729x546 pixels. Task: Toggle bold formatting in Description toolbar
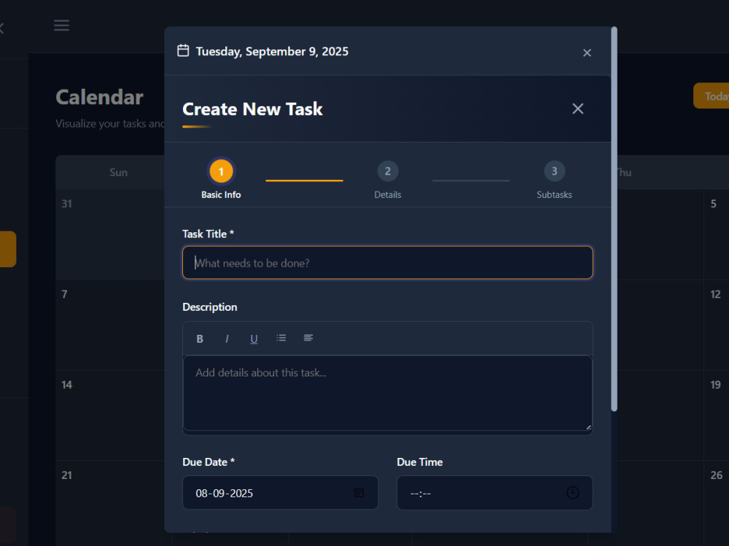(200, 339)
